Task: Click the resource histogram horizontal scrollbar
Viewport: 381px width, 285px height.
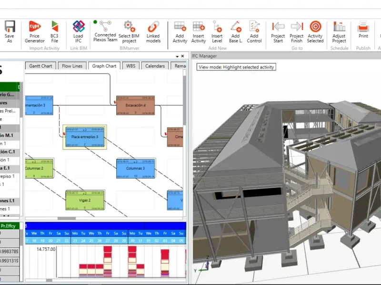Action: coord(49,280)
